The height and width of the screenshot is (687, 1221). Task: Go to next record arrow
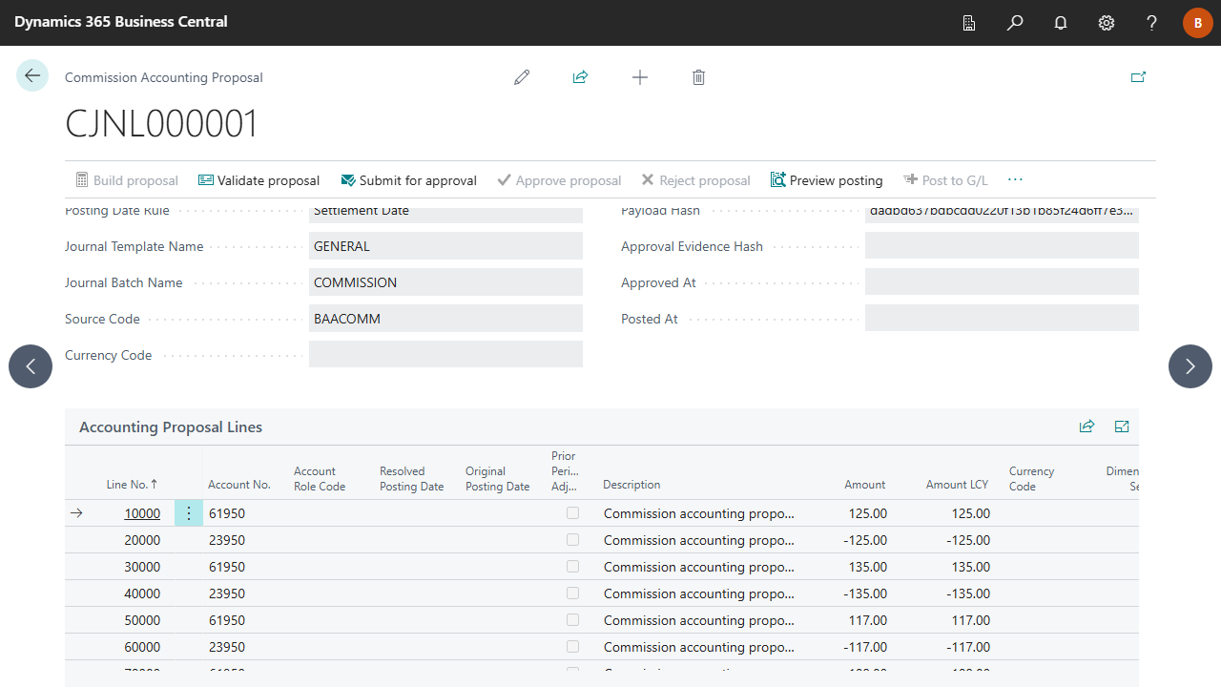tap(1190, 366)
